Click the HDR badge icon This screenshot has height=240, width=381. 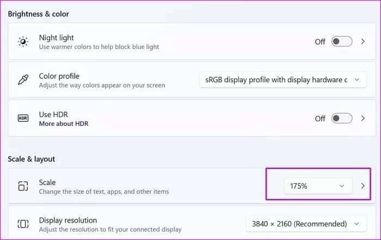(23, 118)
